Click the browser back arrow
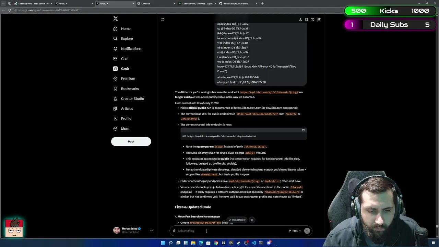 tap(4, 10)
